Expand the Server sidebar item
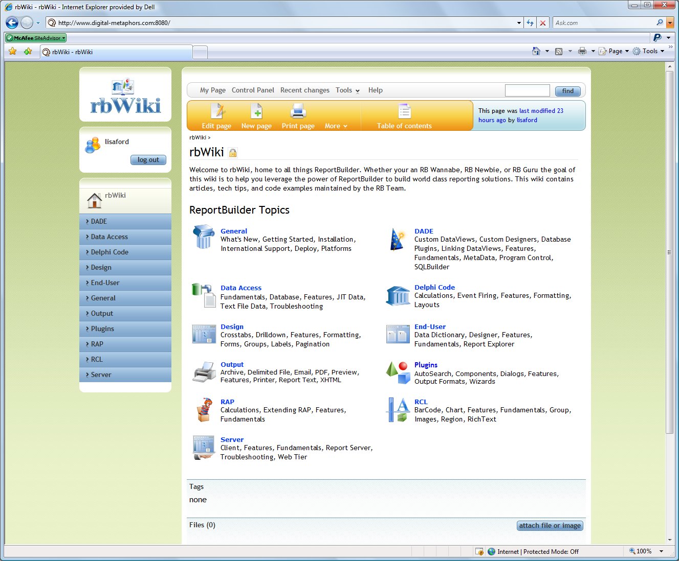 pos(125,375)
